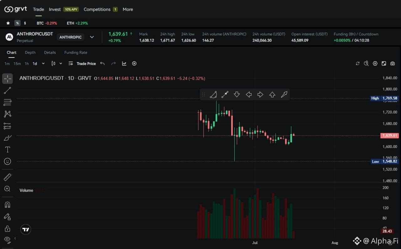401x249 pixels.
Task: Select the zoom in tool
Action: click(8, 189)
